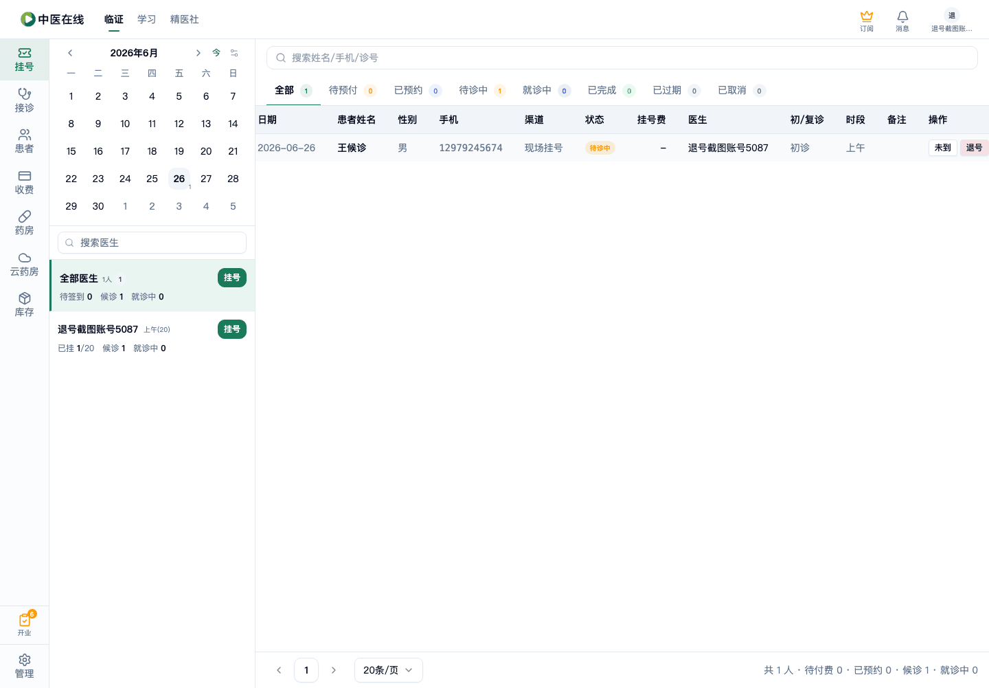The height and width of the screenshot is (688, 989).
Task: Open calendar filter settings icon
Action: tap(234, 53)
